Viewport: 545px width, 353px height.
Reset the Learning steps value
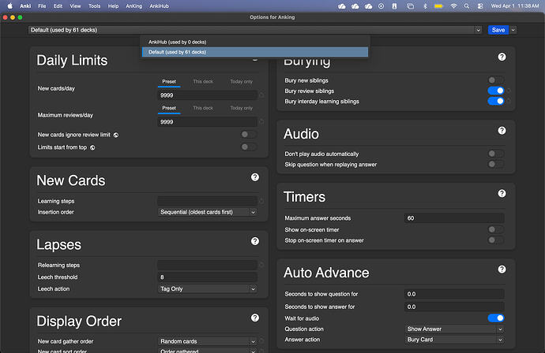261,201
